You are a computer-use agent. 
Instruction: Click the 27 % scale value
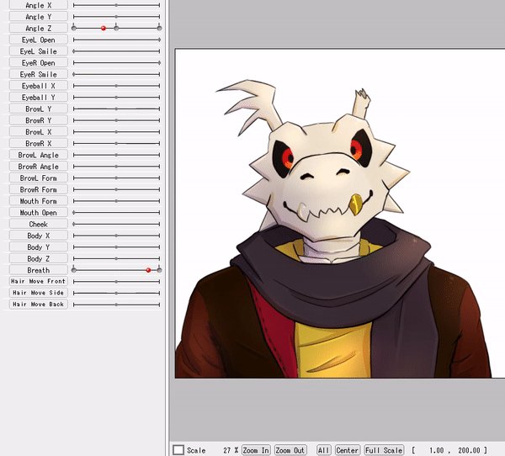click(231, 450)
